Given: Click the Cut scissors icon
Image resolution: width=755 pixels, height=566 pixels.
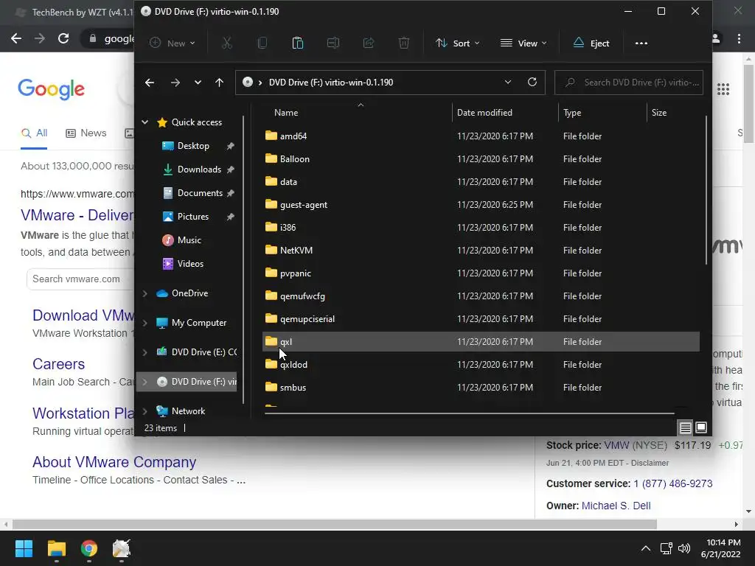Looking at the screenshot, I should tap(227, 43).
